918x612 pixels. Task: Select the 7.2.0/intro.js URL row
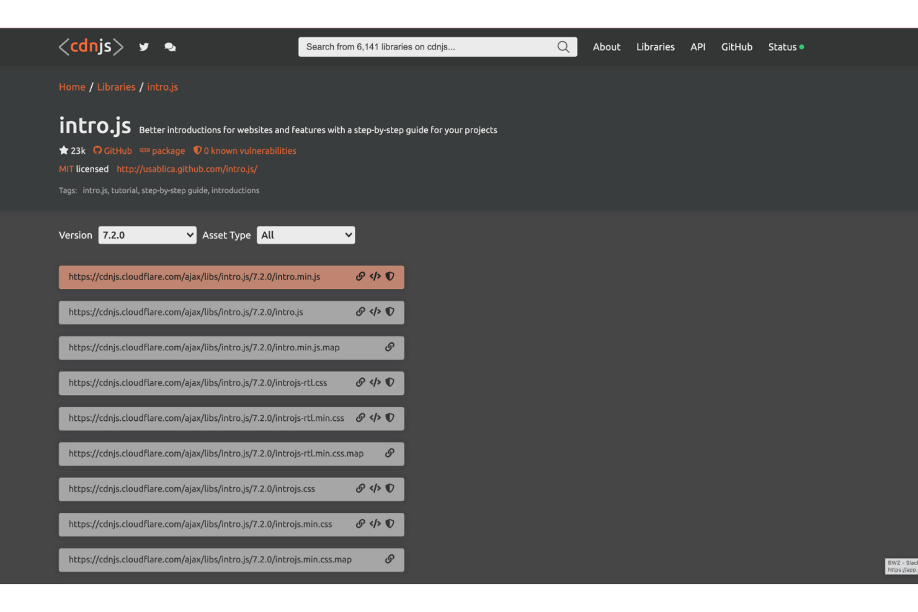pyautogui.click(x=231, y=313)
